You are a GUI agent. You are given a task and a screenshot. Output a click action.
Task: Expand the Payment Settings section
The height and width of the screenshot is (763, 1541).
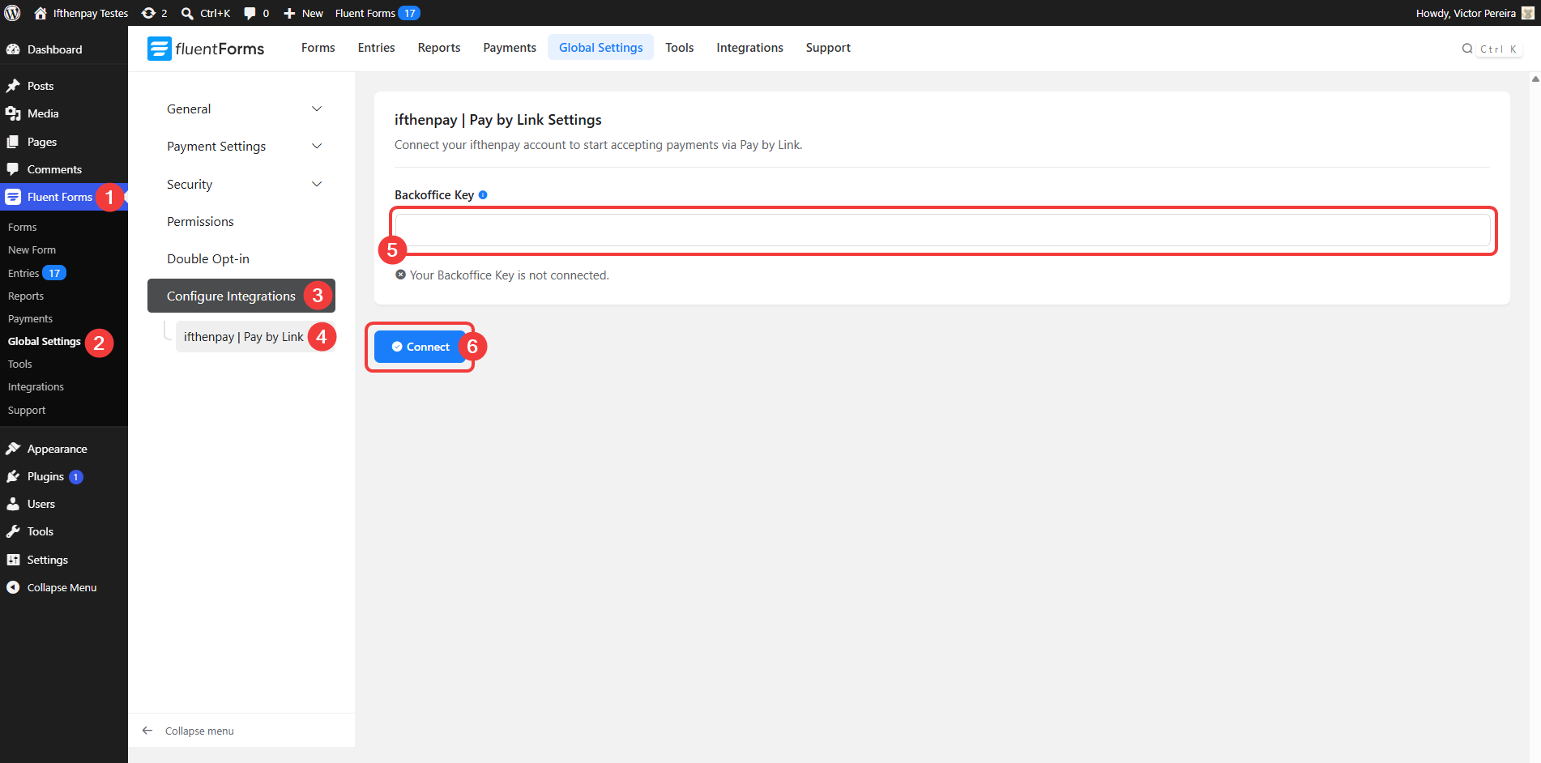[x=244, y=147]
